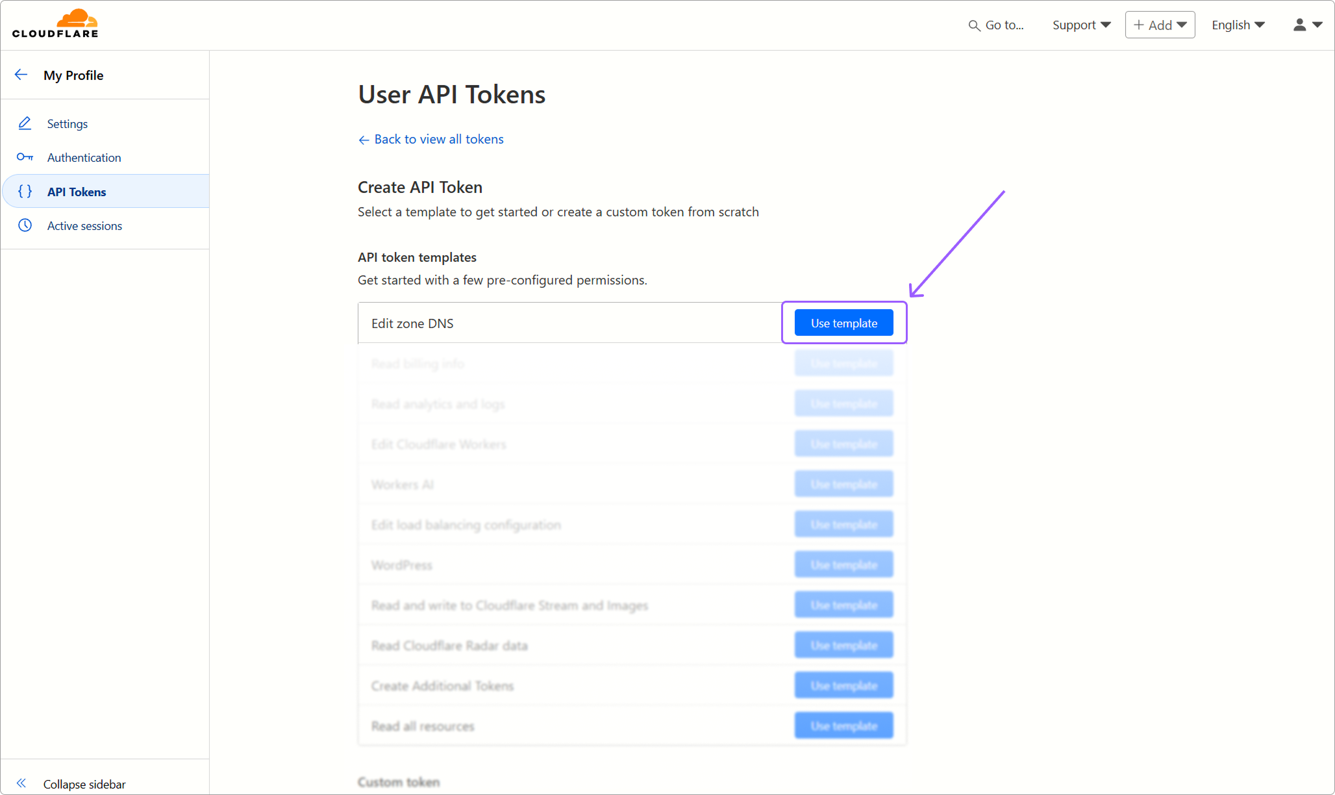Click the Go to search magnifier icon
1335x795 pixels.
coord(974,25)
